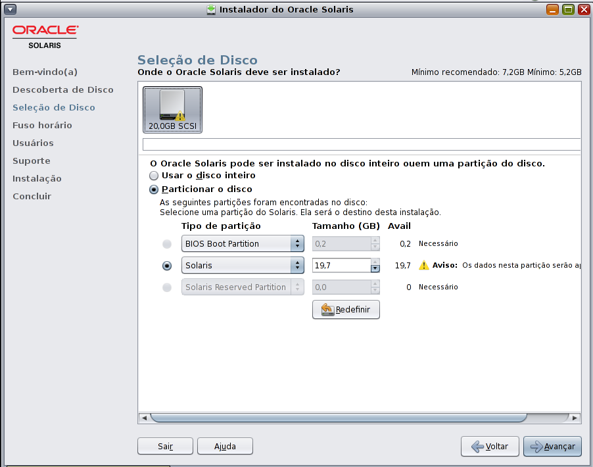Click the 'Aviso:' warning text

[x=444, y=265]
